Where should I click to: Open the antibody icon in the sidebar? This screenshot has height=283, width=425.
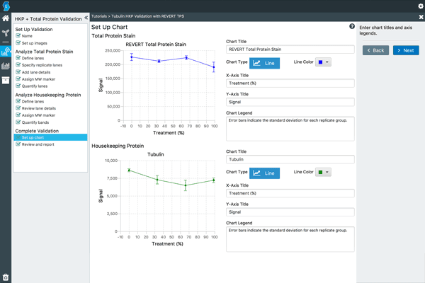pos(6,33)
